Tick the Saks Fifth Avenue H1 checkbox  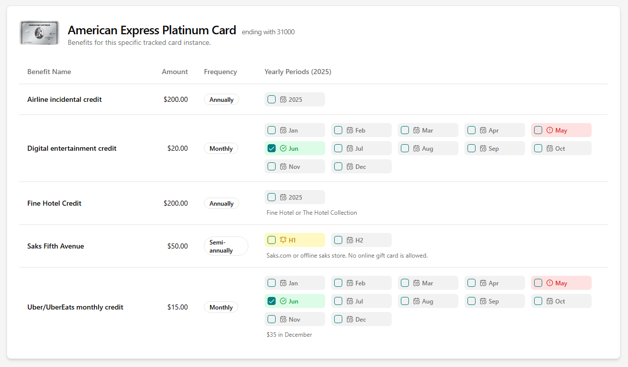pyautogui.click(x=272, y=240)
